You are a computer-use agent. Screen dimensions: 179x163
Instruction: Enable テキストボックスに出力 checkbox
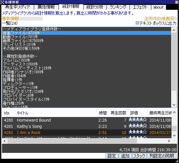click(x=137, y=23)
